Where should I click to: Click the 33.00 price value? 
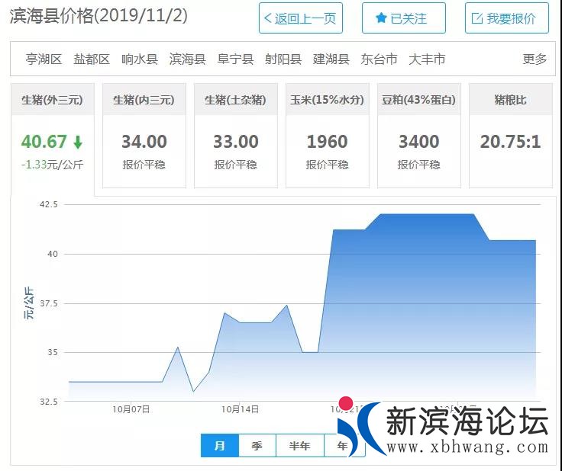click(236, 142)
